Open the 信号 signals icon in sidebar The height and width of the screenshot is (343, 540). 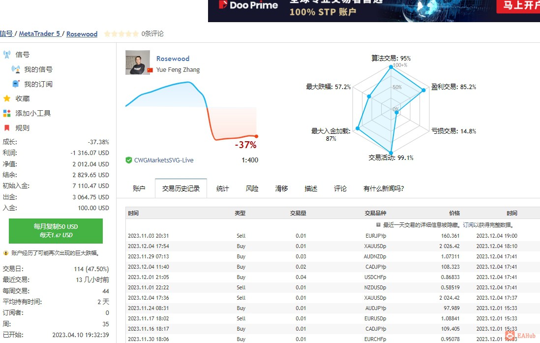[x=6, y=55]
